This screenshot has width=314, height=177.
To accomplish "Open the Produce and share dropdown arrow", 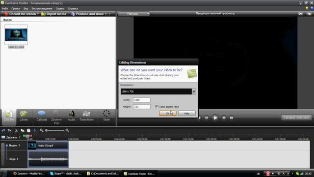I will pyautogui.click(x=105, y=14).
